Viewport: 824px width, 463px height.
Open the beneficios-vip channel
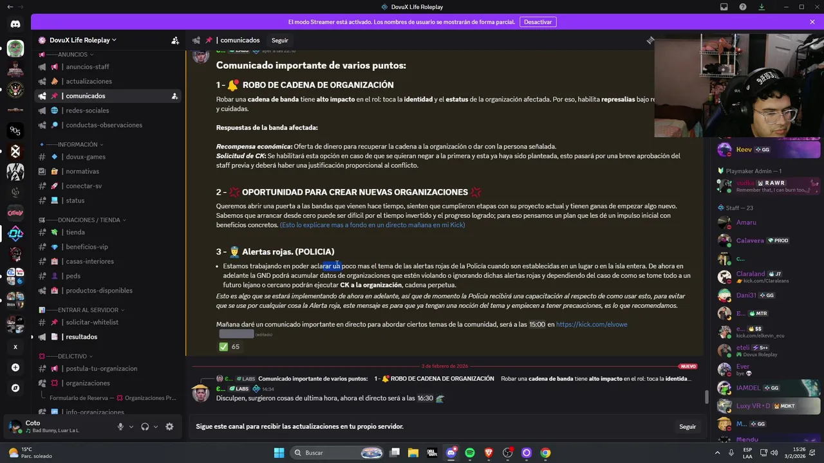(108, 247)
